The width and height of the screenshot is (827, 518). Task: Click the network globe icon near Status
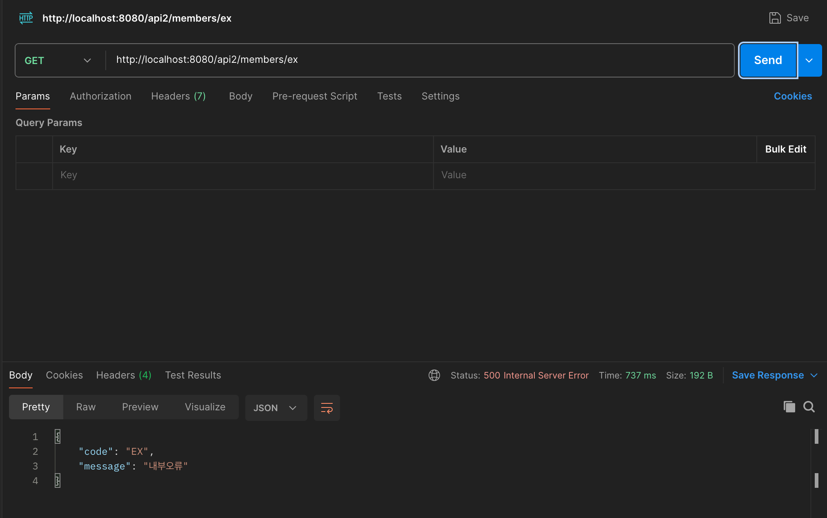[x=434, y=375]
